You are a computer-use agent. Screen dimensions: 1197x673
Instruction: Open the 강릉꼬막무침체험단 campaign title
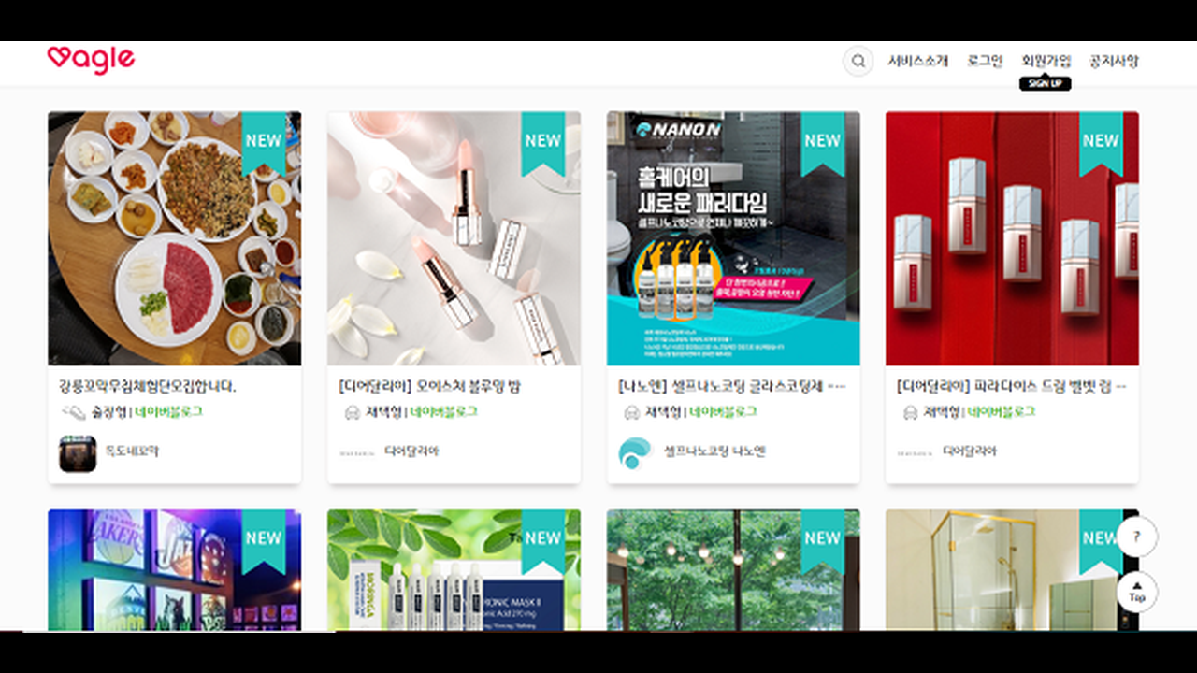pos(148,386)
